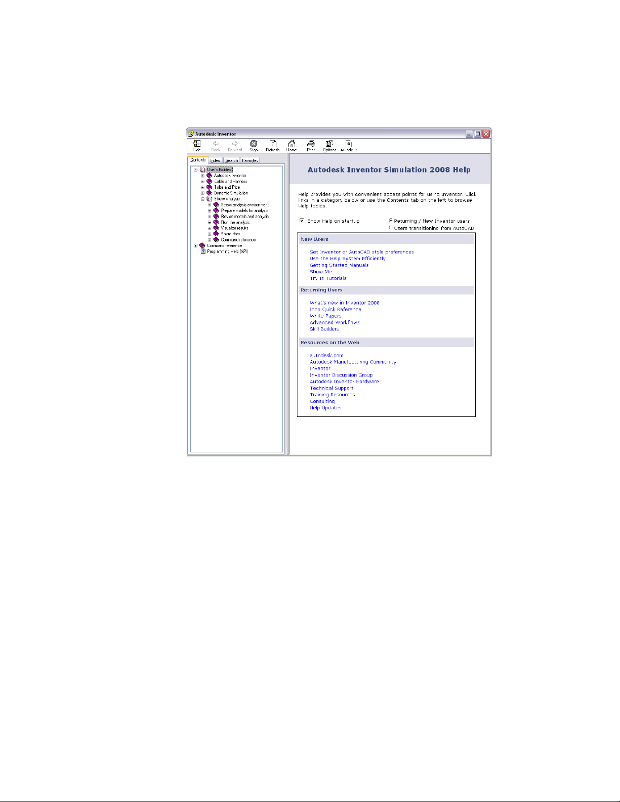Click the Help Updates link
Screen dimensions: 620x802
(x=325, y=408)
